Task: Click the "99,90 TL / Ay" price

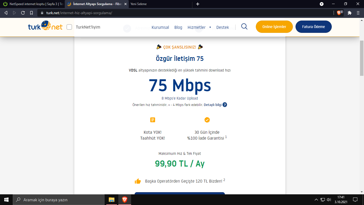Action: (x=180, y=164)
